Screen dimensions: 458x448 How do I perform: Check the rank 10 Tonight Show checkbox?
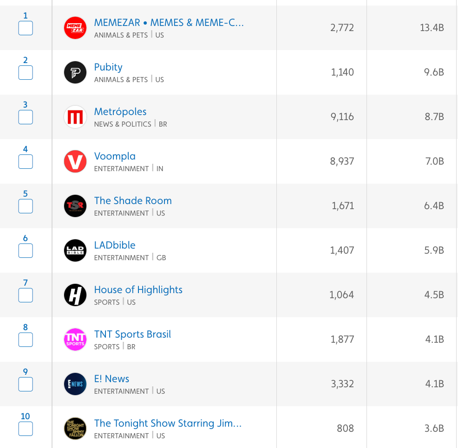26,429
